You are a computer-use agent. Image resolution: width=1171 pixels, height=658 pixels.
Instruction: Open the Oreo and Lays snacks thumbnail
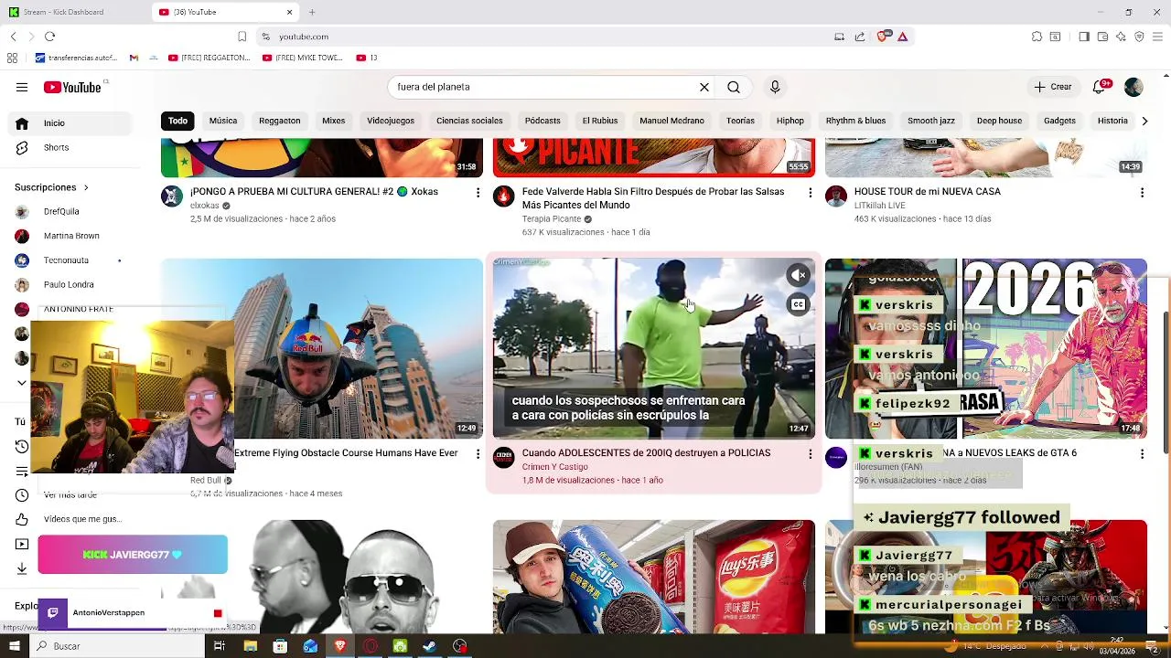tap(654, 577)
